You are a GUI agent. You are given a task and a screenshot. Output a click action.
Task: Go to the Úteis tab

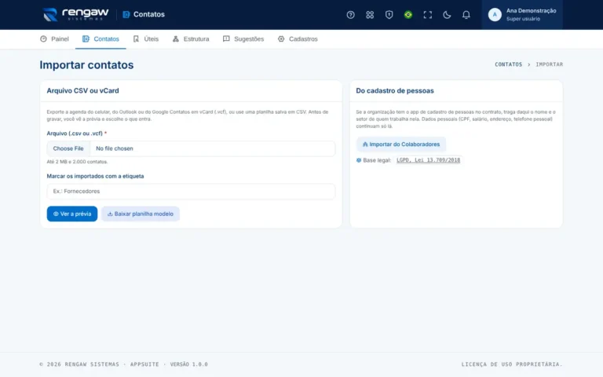coord(146,38)
